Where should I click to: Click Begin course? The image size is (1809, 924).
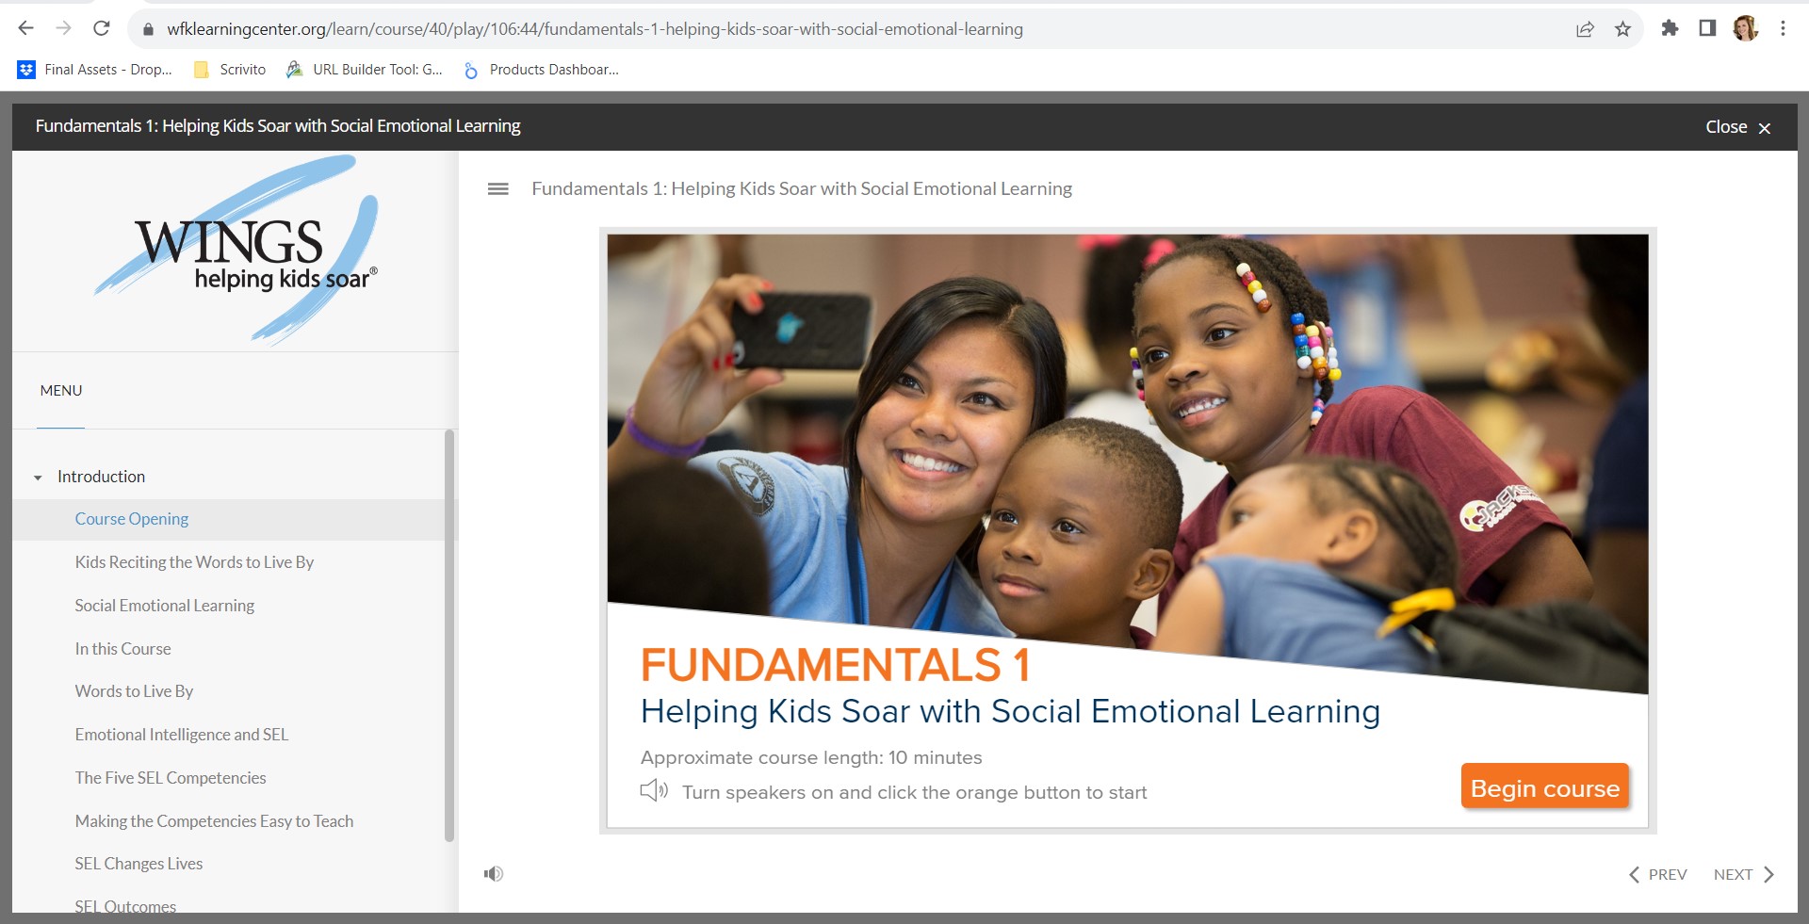(x=1543, y=787)
